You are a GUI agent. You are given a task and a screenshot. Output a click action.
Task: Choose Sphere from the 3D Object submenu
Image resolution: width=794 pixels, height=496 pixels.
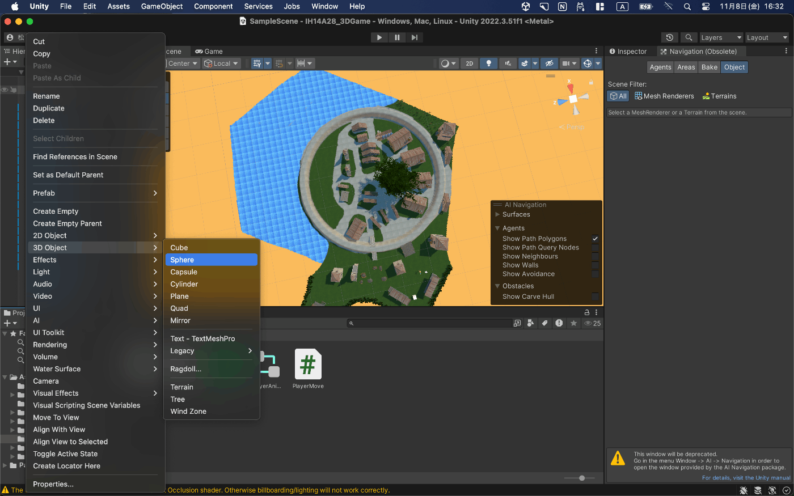[211, 260]
